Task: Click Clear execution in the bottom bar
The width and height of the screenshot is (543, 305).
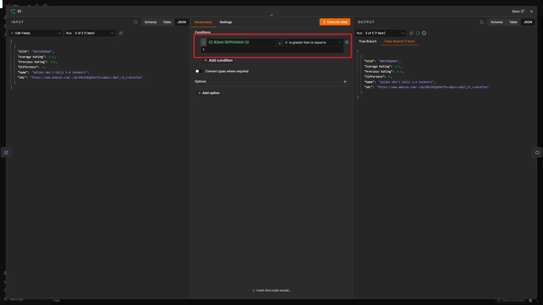Action: coord(511,300)
